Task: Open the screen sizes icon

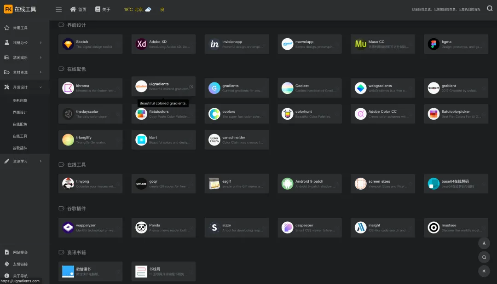Action: 360,184
